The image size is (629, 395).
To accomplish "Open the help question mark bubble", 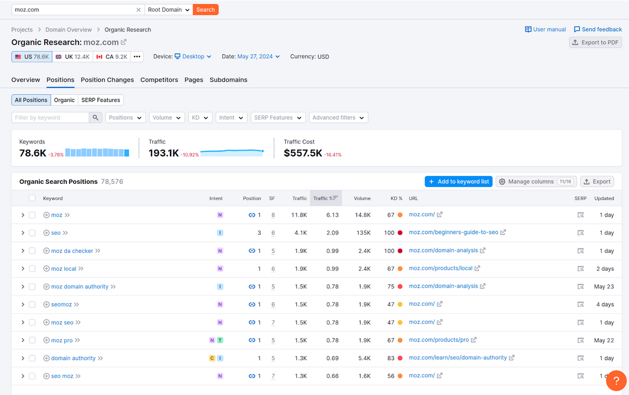I will (x=616, y=380).
